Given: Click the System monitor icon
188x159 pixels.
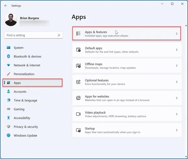Looking at the screenshot, I should [x=8, y=48].
